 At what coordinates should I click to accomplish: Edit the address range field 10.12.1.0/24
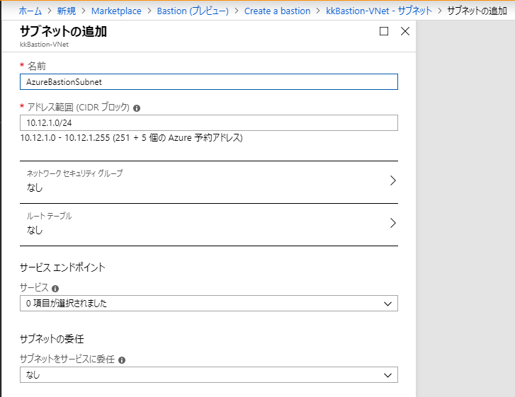(x=209, y=122)
